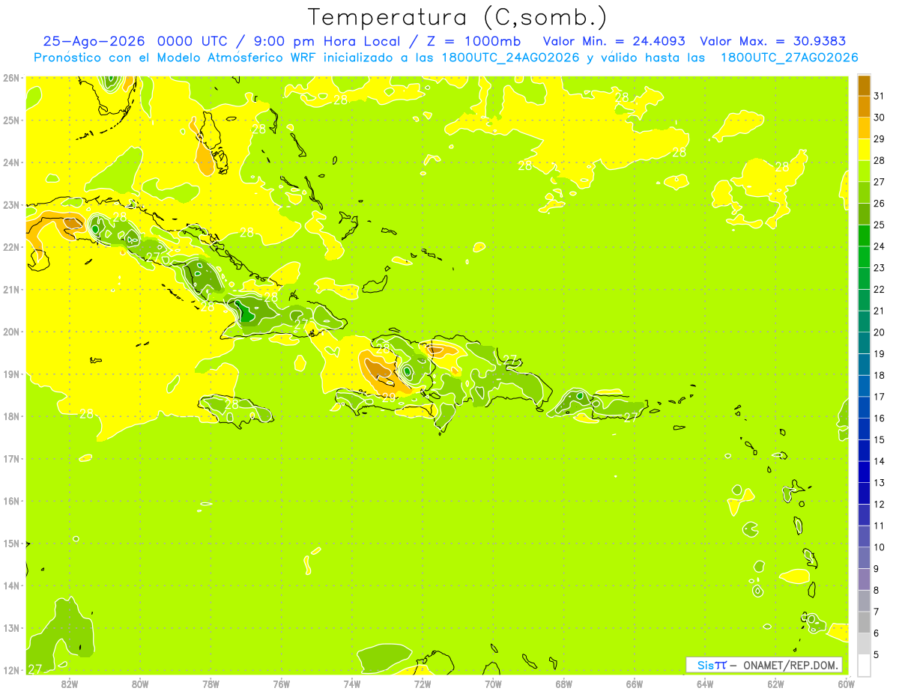This screenshot has width=899, height=694.
Task: Select the "Z = 1000mb" level text
Action: pyautogui.click(x=473, y=41)
